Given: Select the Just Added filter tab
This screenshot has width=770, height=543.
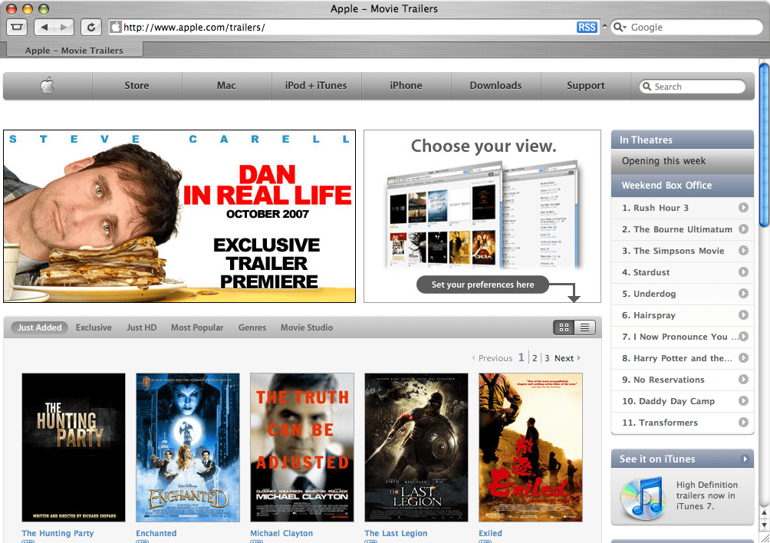Looking at the screenshot, I should (40, 327).
